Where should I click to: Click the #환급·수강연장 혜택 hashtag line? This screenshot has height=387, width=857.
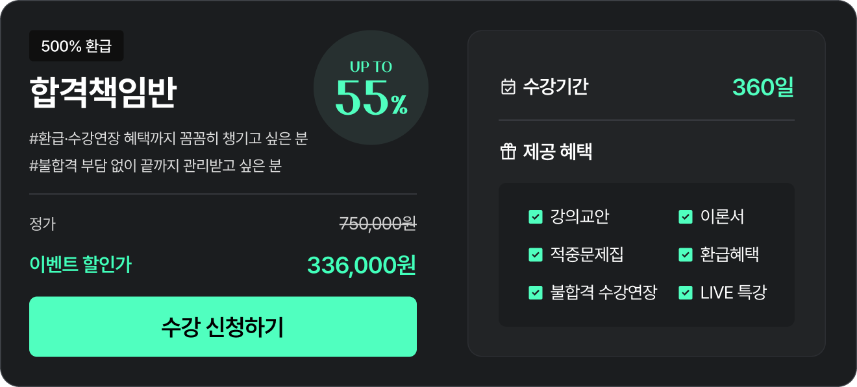168,139
